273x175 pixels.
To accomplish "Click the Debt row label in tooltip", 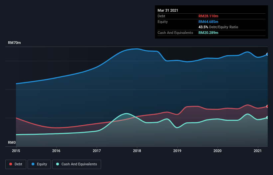I will (x=161, y=16).
